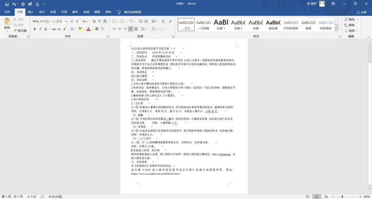
Task: Switch to the Review (审阅) tab
Action: coord(86,12)
